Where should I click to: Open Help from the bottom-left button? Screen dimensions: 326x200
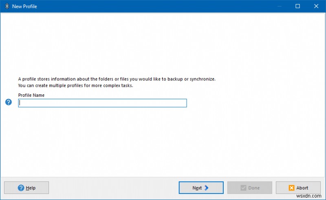(26, 188)
